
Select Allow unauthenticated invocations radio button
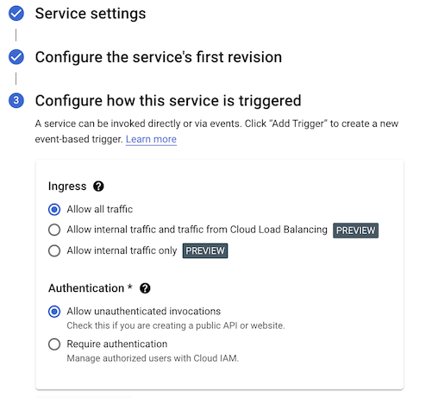(x=54, y=312)
